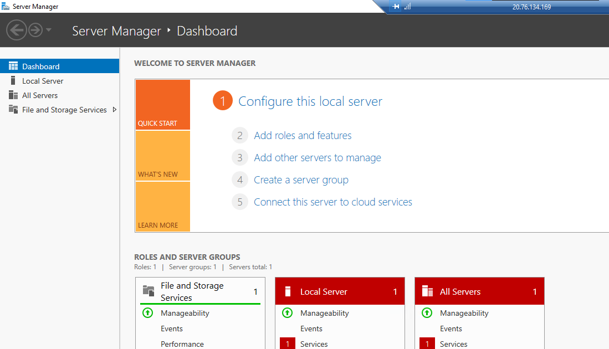Image resolution: width=609 pixels, height=349 pixels.
Task: Click Manageability in All Servers tile
Action: [464, 313]
